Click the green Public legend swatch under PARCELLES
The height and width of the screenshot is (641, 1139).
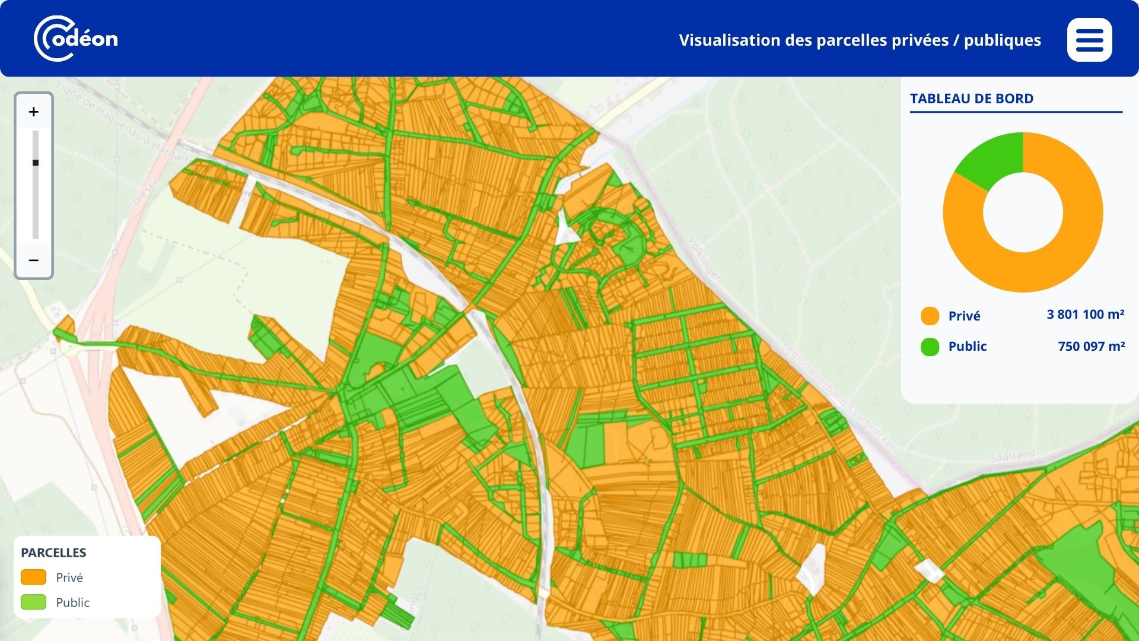33,602
